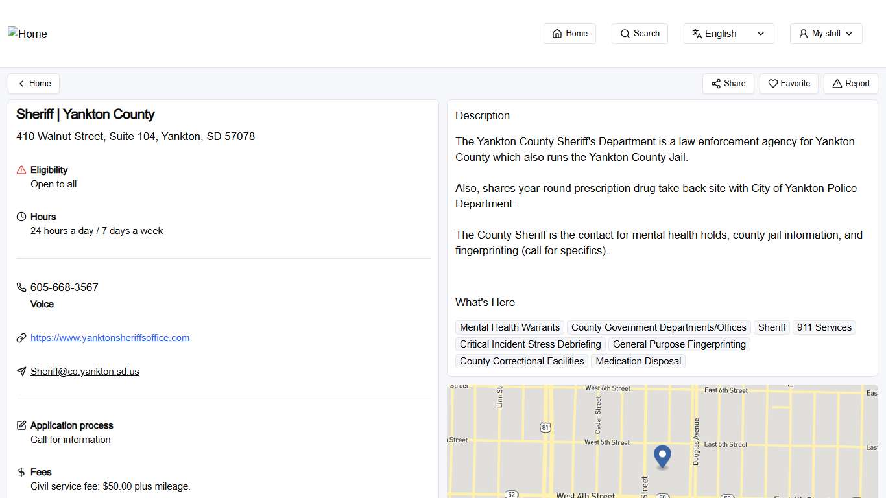886x498 pixels.
Task: Click the blue location pin on the map
Action: click(x=662, y=456)
